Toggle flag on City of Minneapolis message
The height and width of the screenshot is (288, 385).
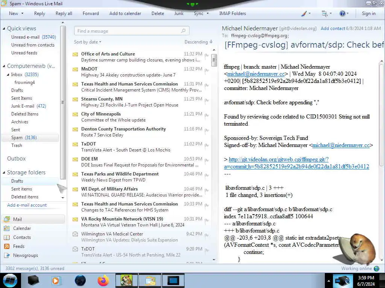206,115
